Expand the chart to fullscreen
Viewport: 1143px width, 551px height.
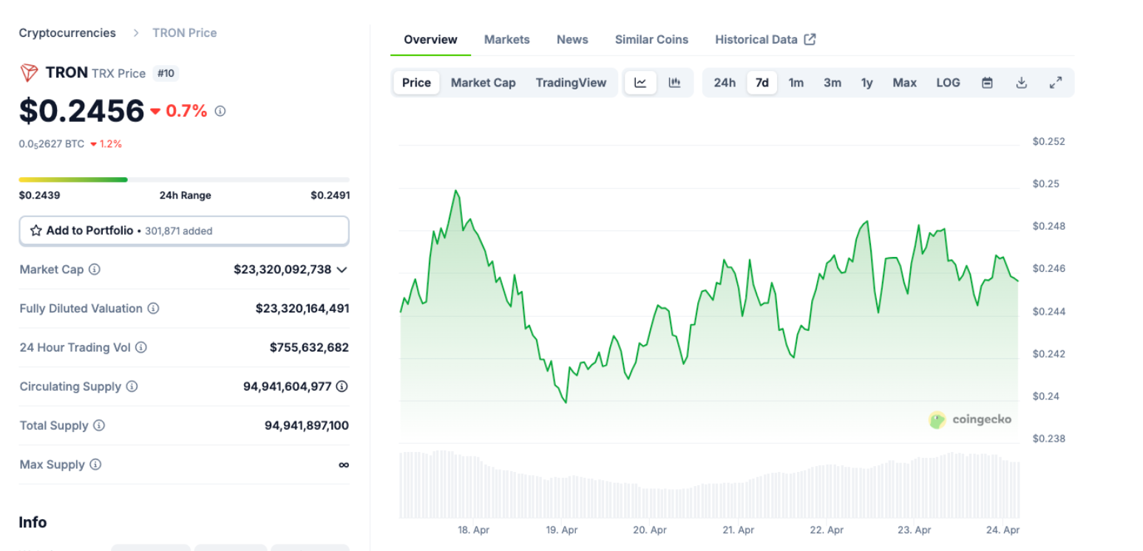click(1056, 83)
